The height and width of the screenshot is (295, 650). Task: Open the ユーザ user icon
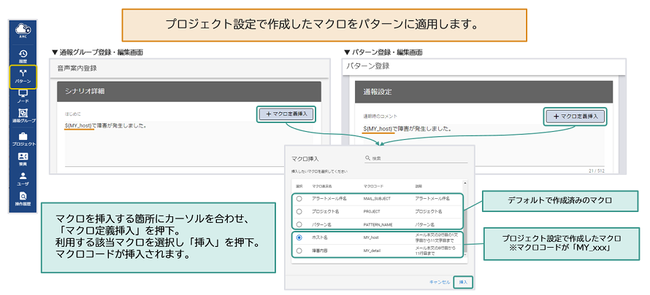click(23, 179)
